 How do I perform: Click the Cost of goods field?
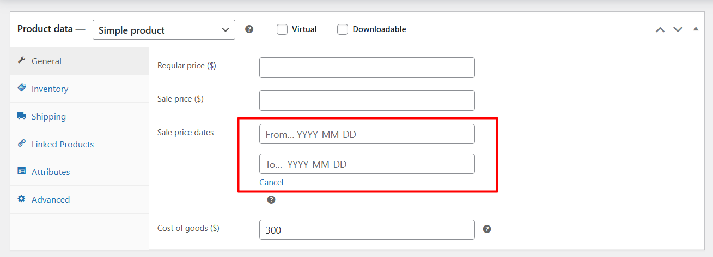pos(367,230)
